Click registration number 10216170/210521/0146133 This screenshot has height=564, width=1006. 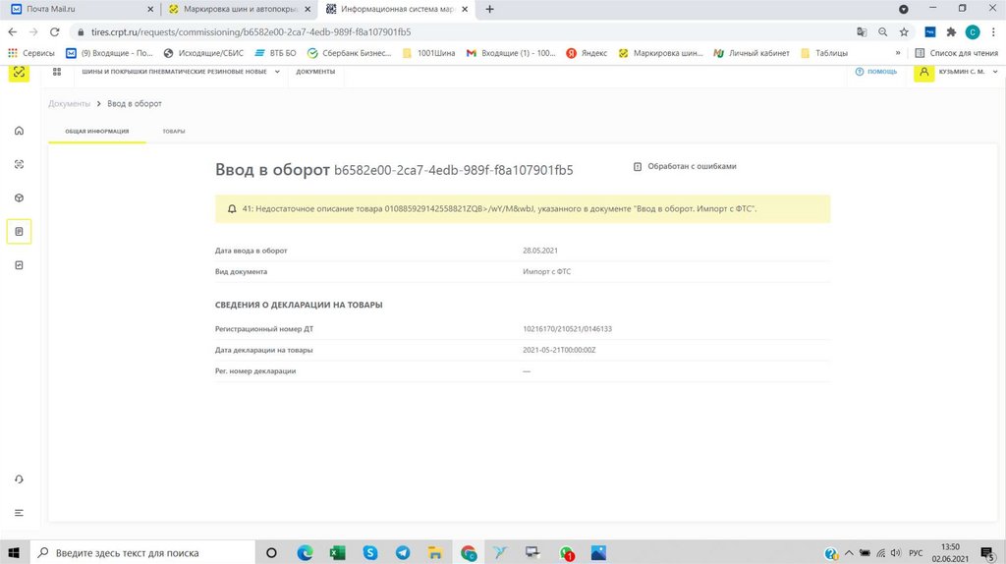[x=567, y=329]
